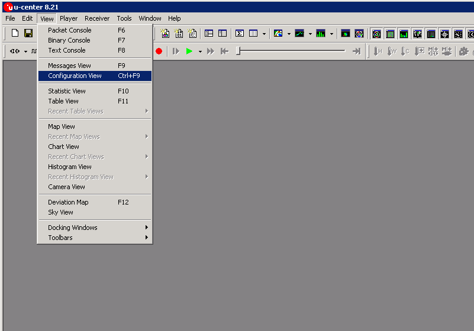Click the floppy disk Save icon
The image size is (474, 331).
coord(28,33)
